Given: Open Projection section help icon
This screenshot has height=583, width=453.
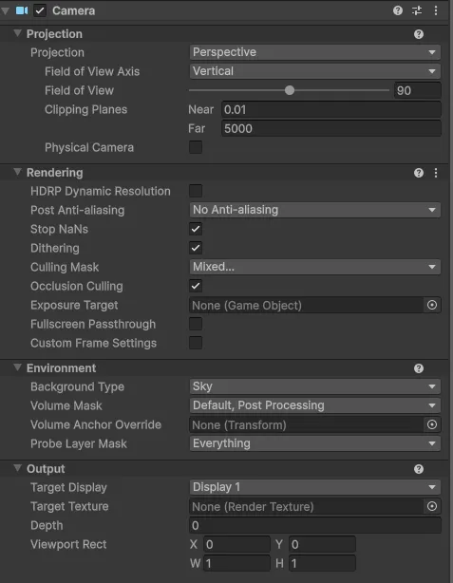Looking at the screenshot, I should click(x=419, y=34).
